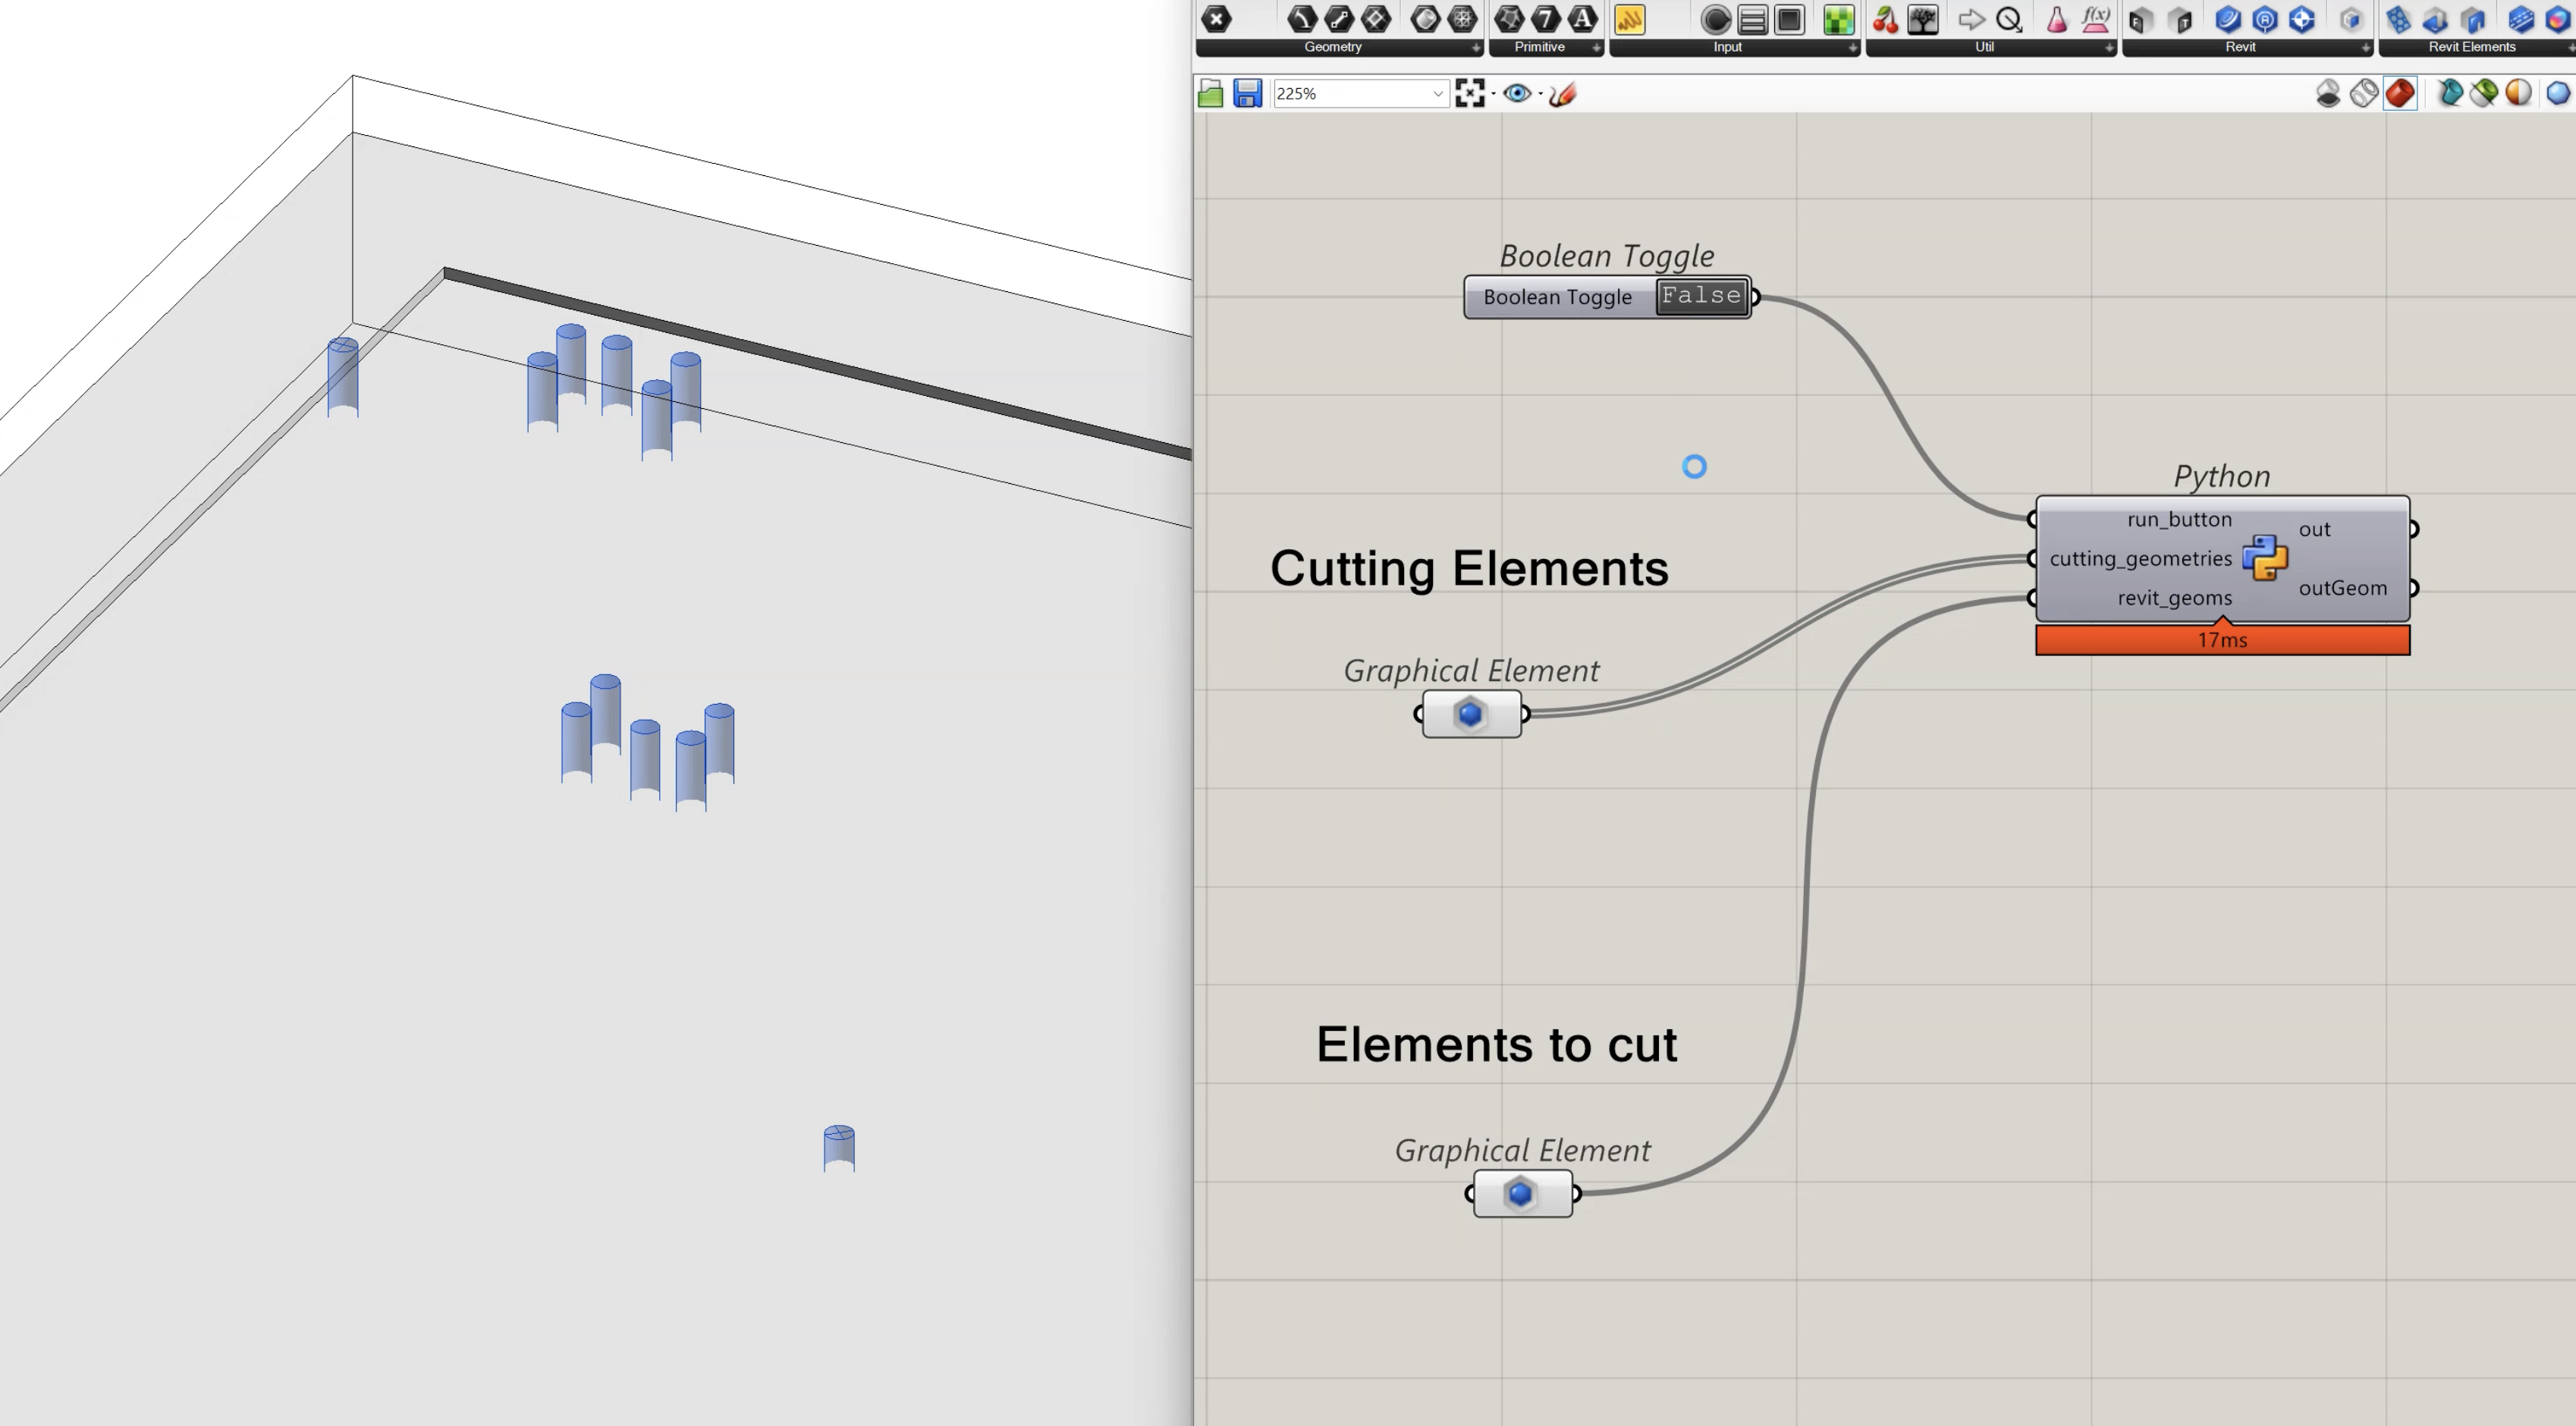
Task: Save the document with floppy disk icon
Action: click(1247, 93)
